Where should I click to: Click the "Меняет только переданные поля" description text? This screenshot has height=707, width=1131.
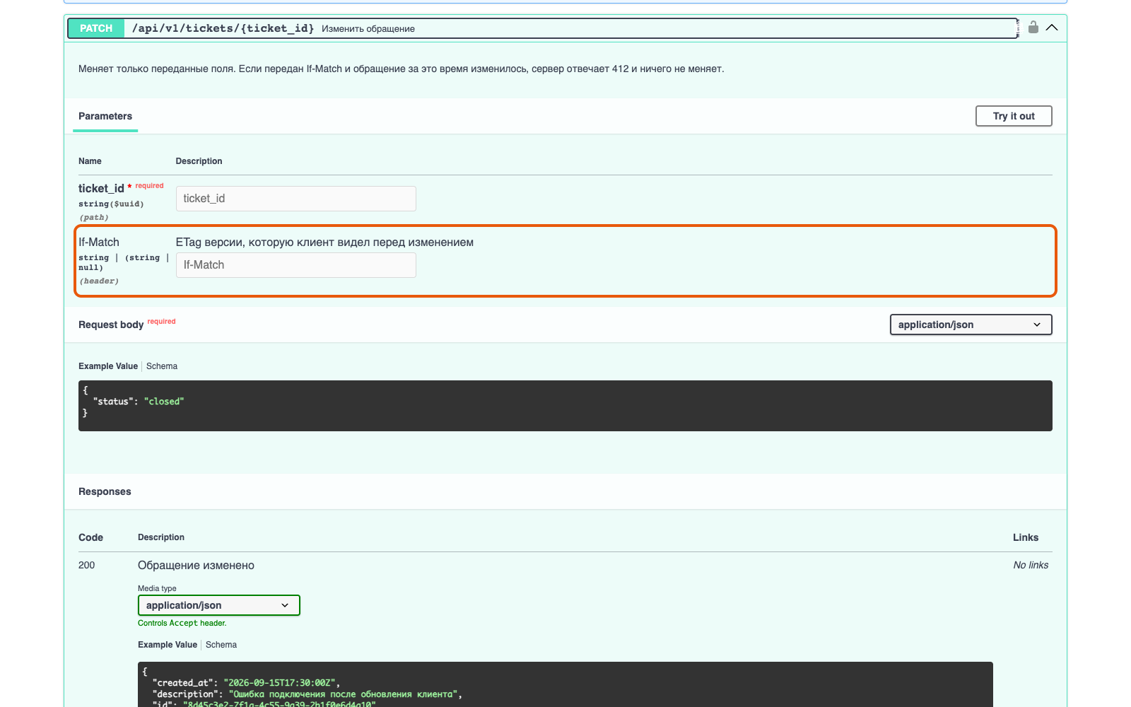[401, 69]
